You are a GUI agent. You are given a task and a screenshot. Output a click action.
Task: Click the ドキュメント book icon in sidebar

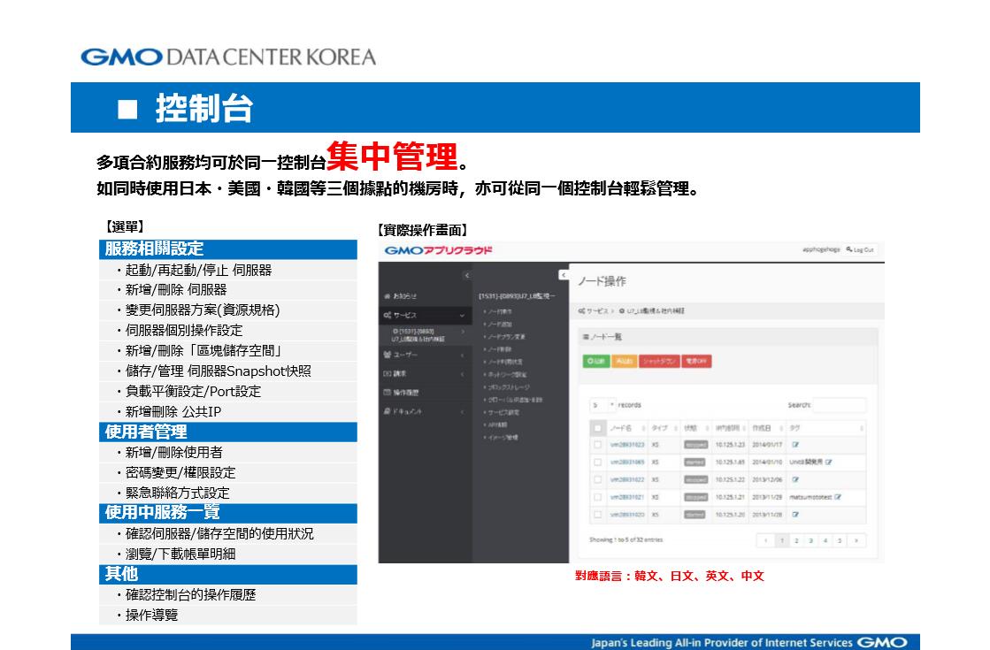click(387, 411)
